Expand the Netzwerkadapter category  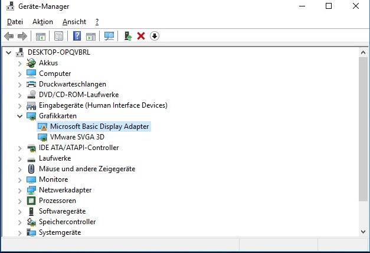20,191
